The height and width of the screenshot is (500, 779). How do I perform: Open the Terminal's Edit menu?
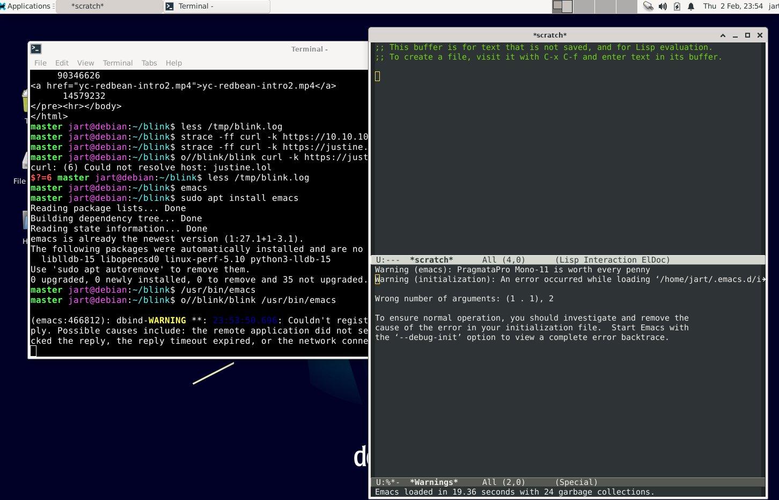click(62, 63)
